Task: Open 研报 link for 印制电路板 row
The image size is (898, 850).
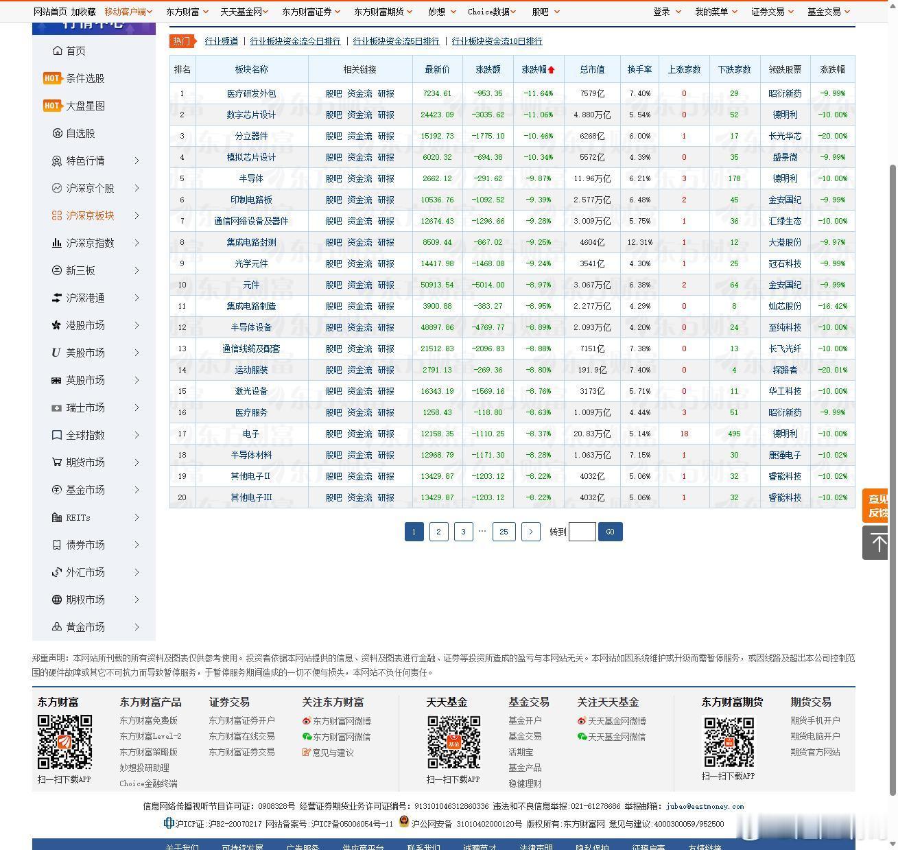Action: (386, 200)
